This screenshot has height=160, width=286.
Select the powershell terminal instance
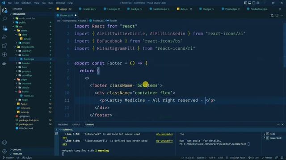click(x=275, y=138)
